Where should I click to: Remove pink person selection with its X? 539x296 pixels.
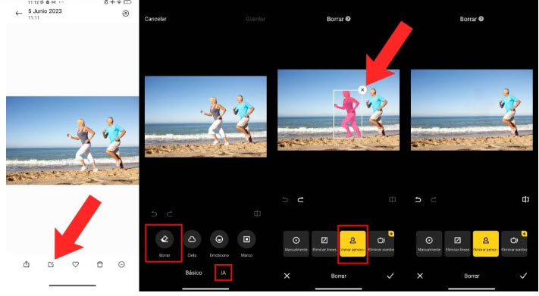coord(362,90)
